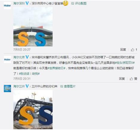Click the verified V badge of 海尔兰州
The height and width of the screenshot is (131, 140).
click(27, 86)
